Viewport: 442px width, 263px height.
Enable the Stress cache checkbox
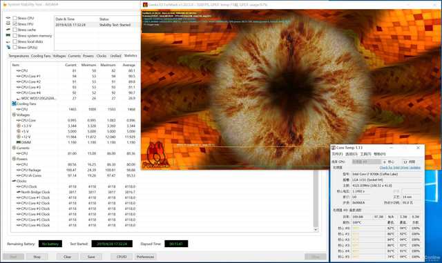click(15, 30)
